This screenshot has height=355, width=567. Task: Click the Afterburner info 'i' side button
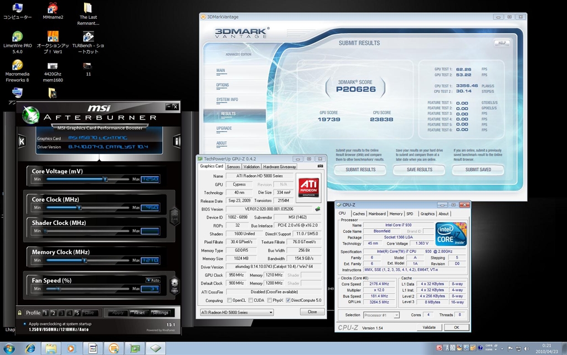(177, 141)
